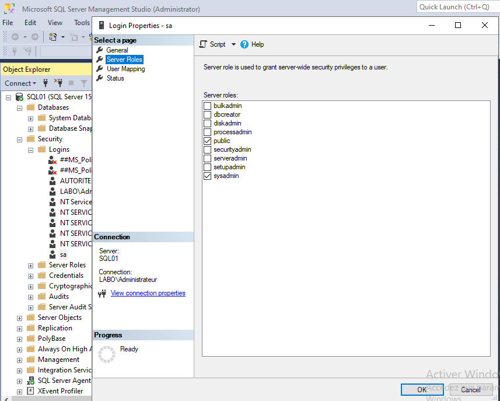Open the Script dropdown arrow
This screenshot has height=401, width=500.
click(233, 44)
